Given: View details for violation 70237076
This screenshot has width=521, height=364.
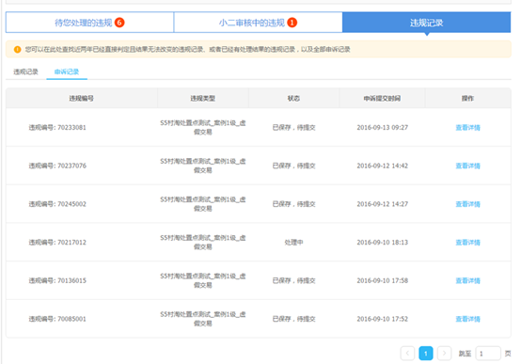Looking at the screenshot, I should tap(467, 166).
